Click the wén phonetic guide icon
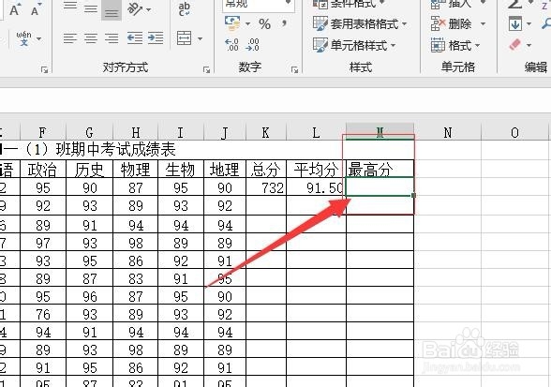The width and height of the screenshot is (551, 387). click(x=24, y=38)
